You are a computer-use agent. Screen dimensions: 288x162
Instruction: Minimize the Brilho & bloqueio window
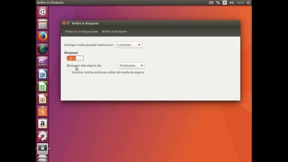tap(68, 23)
